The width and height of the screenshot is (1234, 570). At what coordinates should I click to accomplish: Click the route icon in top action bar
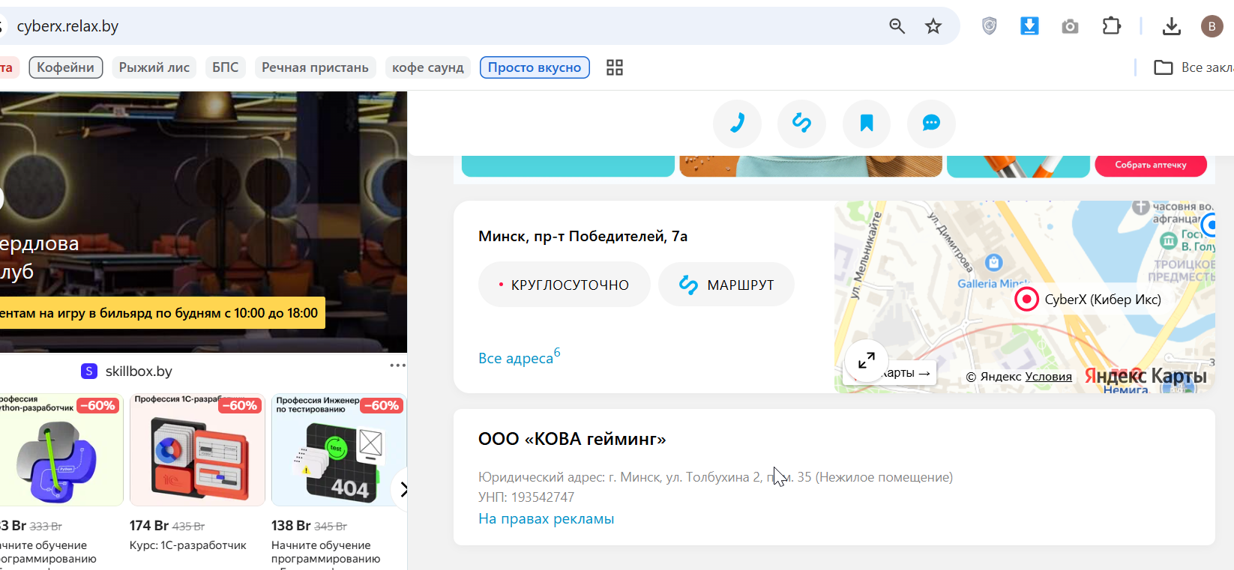[x=802, y=123]
